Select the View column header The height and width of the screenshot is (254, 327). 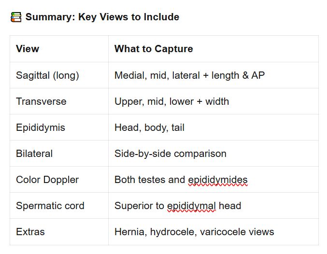[28, 49]
